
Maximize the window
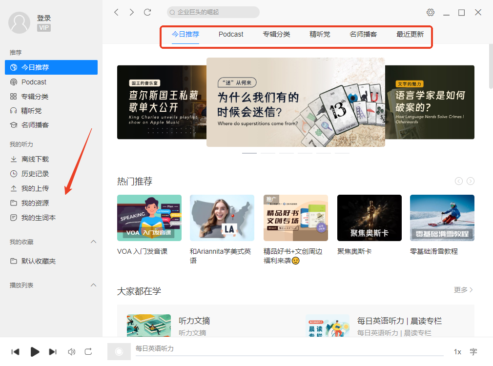[461, 12]
